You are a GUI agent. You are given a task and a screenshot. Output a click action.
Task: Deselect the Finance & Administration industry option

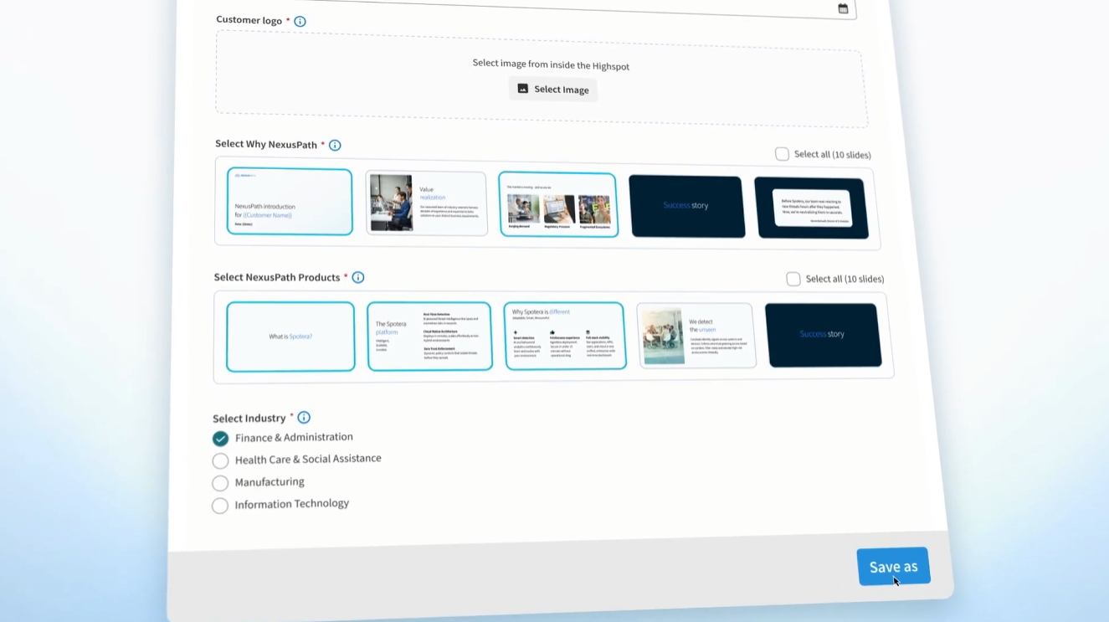(x=220, y=439)
